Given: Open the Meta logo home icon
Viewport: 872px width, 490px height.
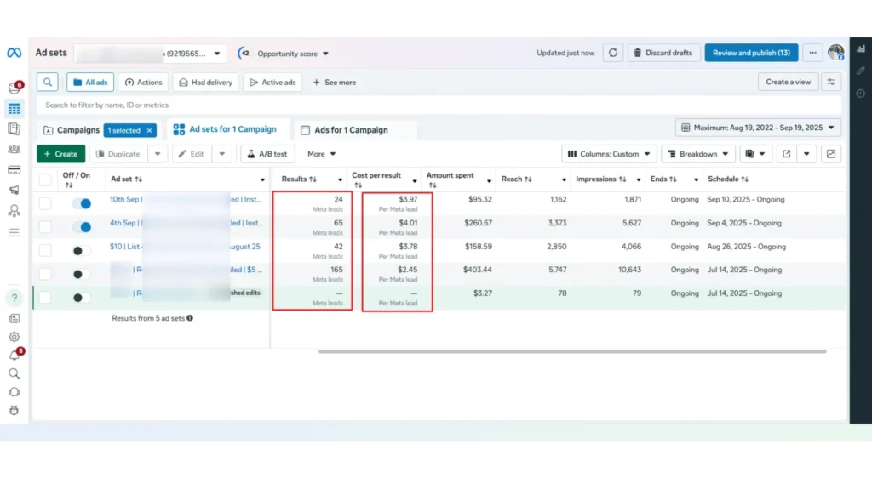Looking at the screenshot, I should [x=14, y=53].
